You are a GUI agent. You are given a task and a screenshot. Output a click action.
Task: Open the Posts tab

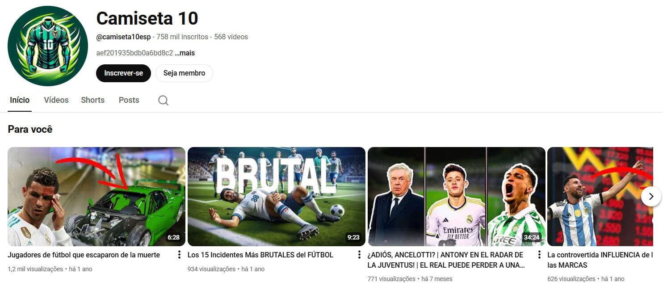click(x=129, y=100)
